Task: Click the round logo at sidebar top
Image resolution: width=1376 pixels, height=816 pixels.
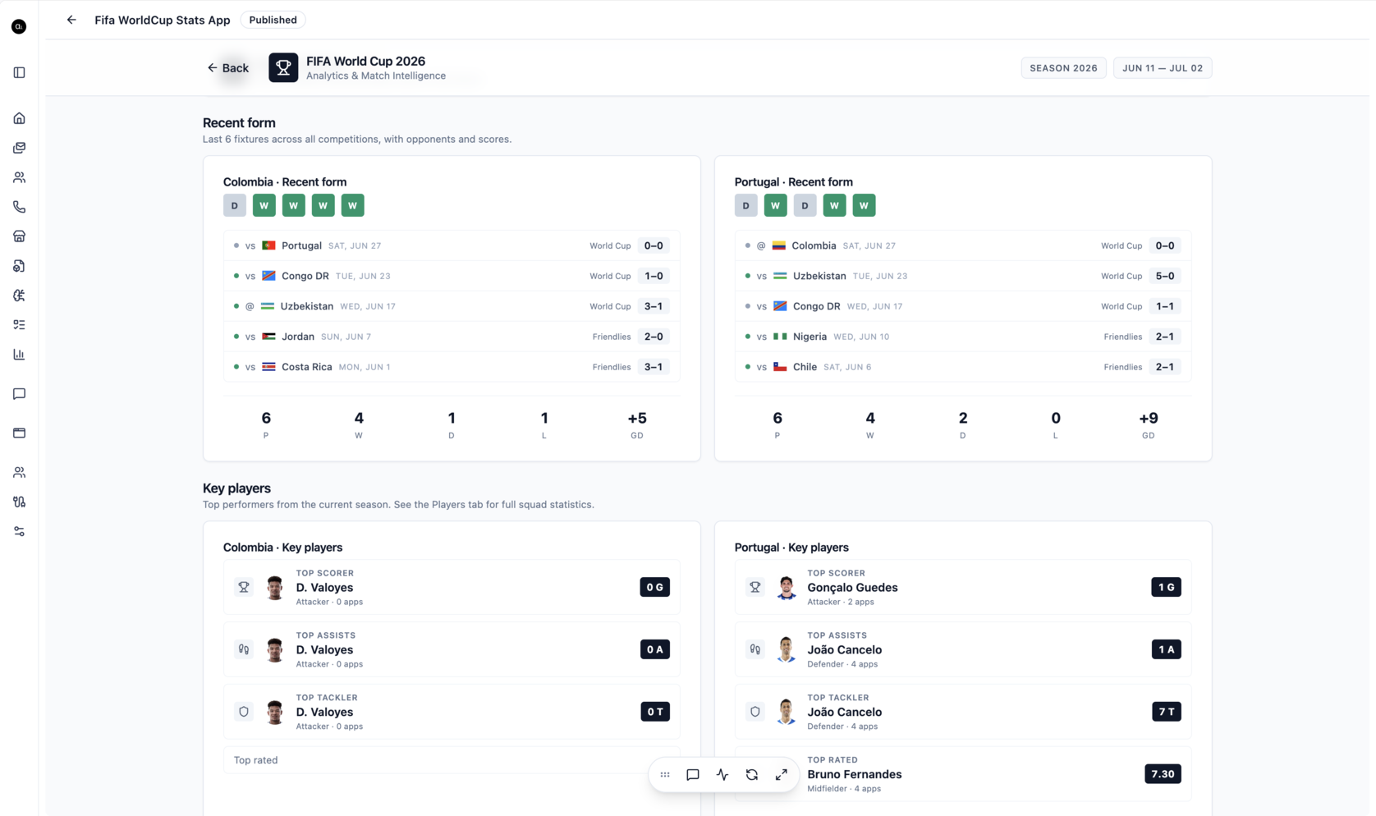Action: [19, 26]
